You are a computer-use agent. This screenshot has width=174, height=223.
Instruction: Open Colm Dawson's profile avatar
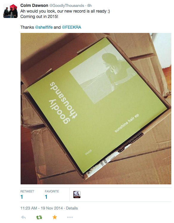click(10, 11)
